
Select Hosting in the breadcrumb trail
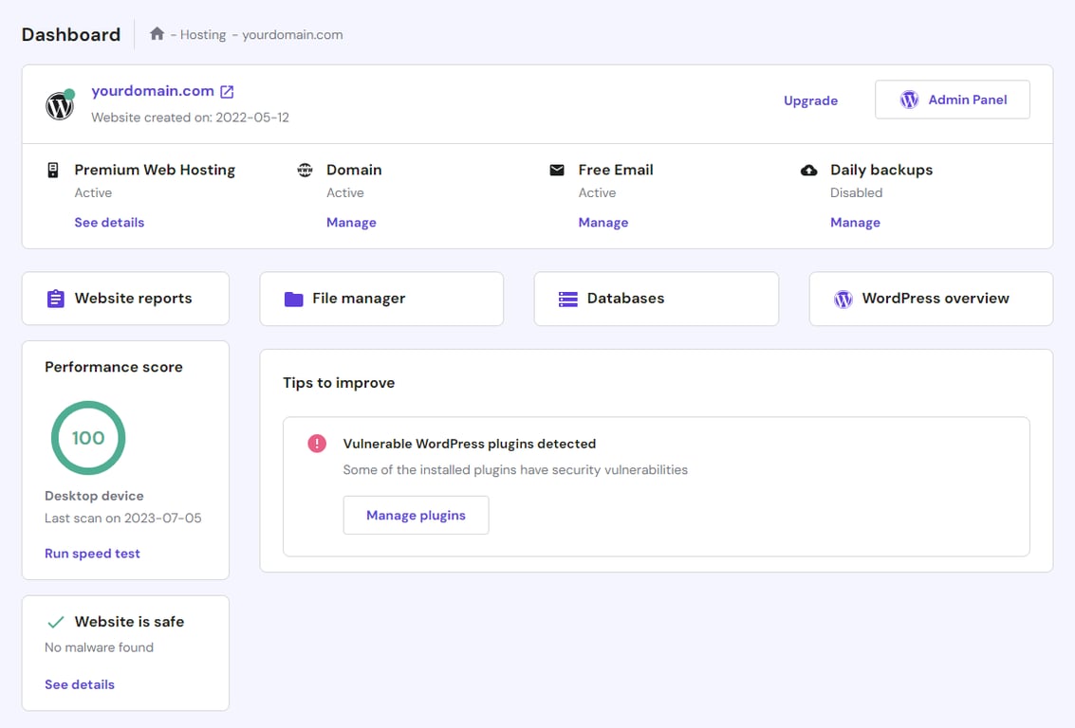point(202,34)
